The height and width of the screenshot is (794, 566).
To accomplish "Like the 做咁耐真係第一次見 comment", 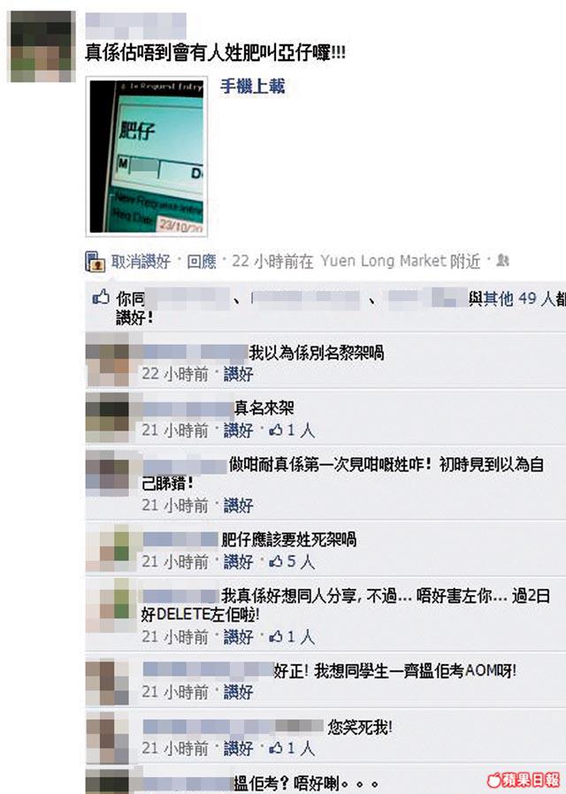I will pyautogui.click(x=238, y=506).
